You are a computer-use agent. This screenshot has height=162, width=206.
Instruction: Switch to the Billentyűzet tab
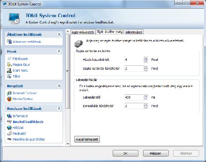coord(134,32)
